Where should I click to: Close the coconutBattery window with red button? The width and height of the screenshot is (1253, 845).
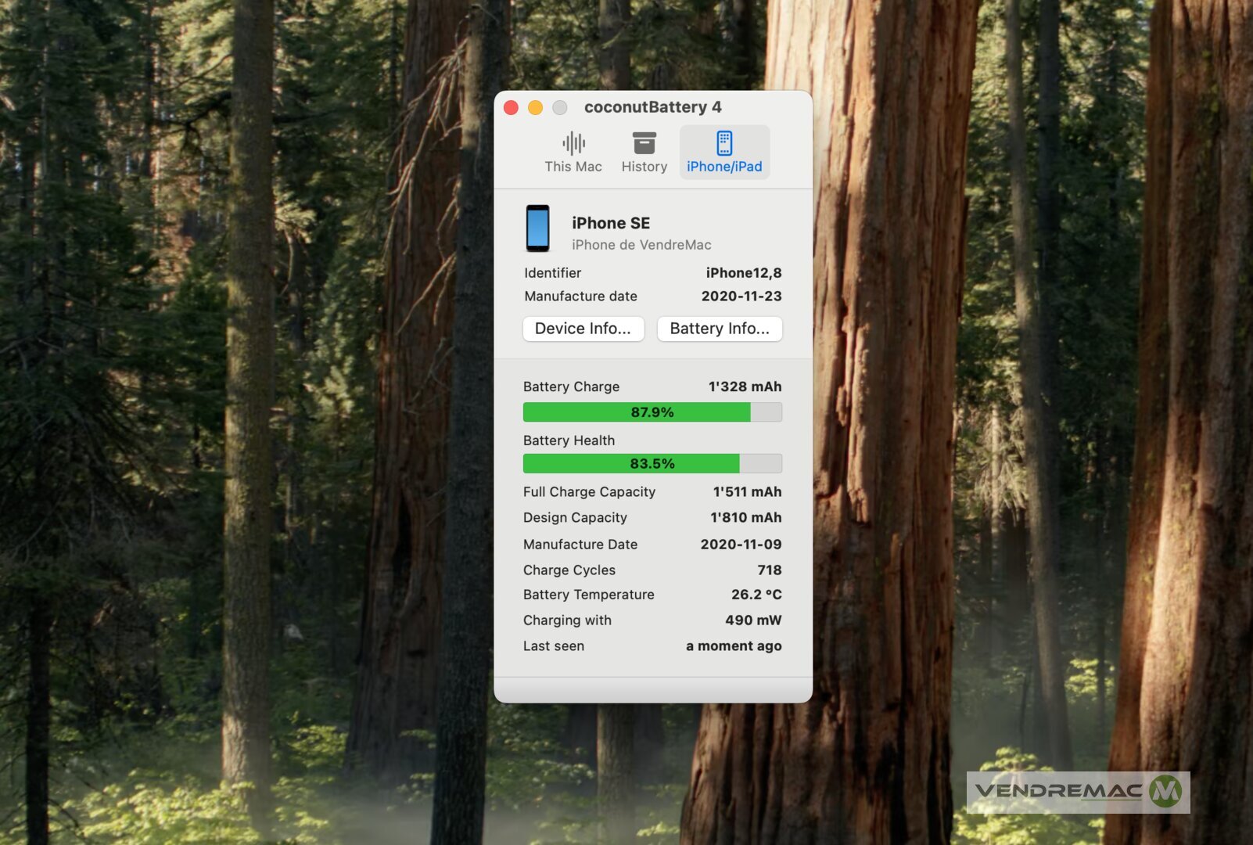point(511,108)
